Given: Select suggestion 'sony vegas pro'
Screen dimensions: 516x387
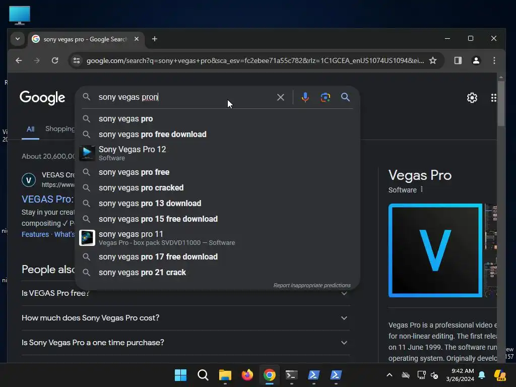Looking at the screenshot, I should pyautogui.click(x=217, y=119).
